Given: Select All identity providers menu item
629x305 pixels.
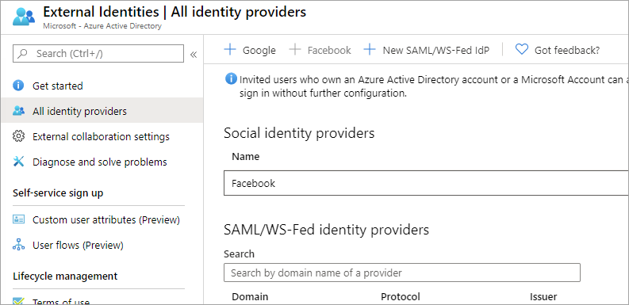Looking at the screenshot, I should [102, 111].
